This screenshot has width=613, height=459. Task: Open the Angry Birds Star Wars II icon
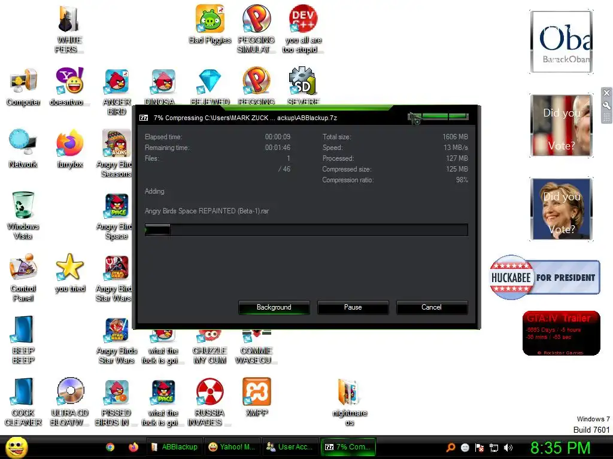(x=116, y=340)
